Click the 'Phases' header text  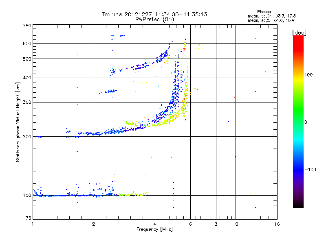click(x=264, y=12)
